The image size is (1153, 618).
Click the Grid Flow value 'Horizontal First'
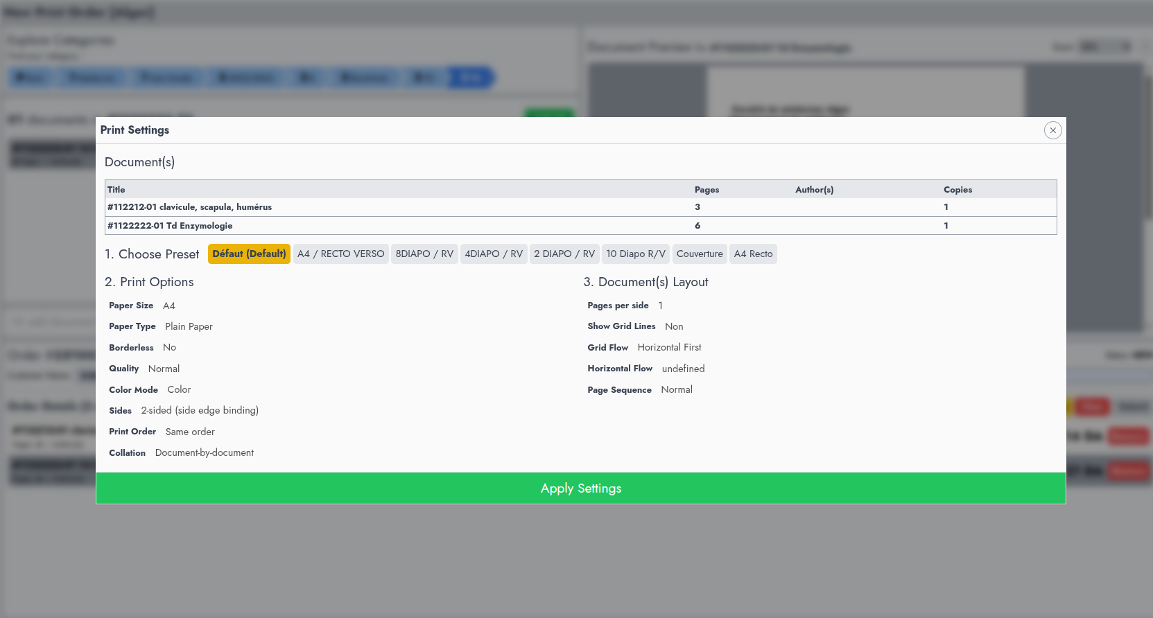click(669, 347)
